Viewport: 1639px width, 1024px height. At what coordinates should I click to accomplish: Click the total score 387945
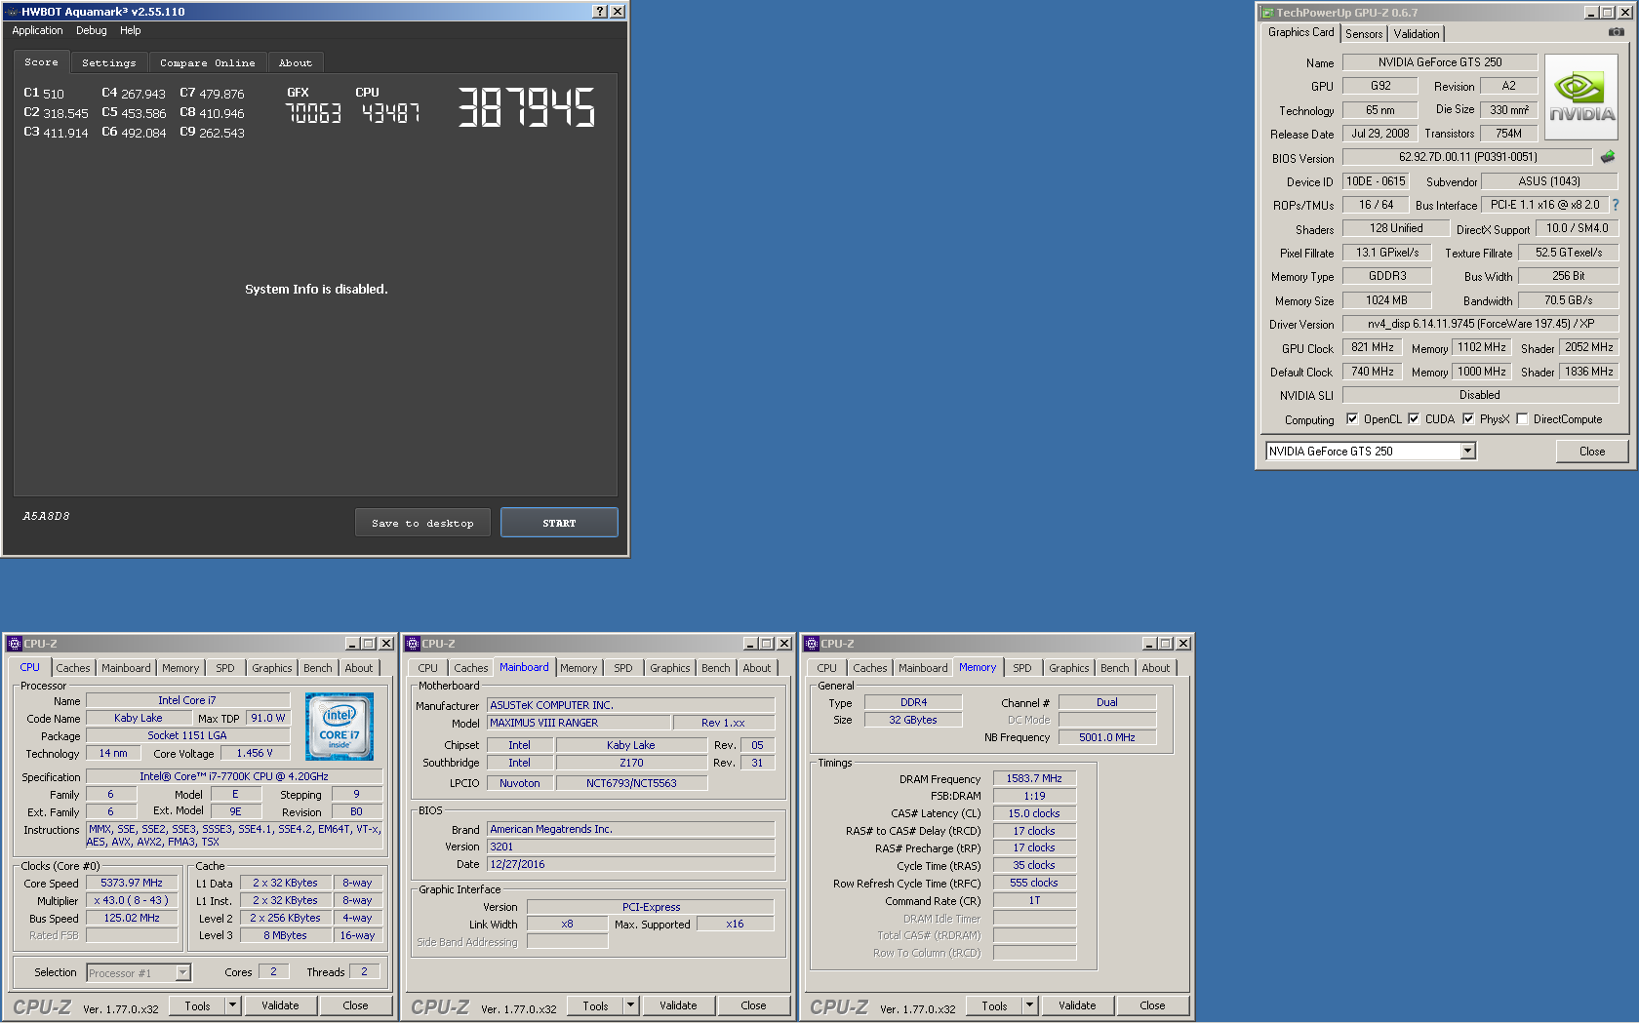[x=527, y=107]
